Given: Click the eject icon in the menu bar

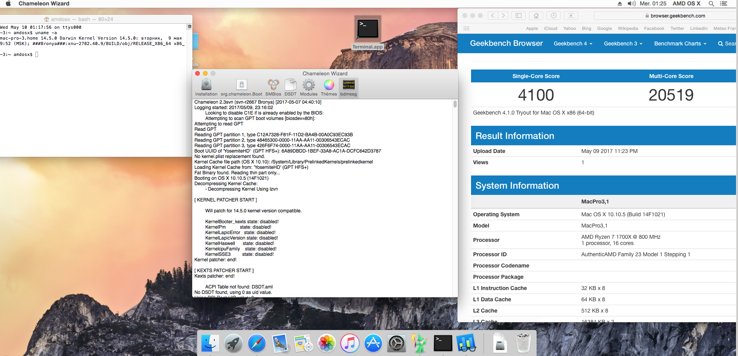Looking at the screenshot, I should 620,3.
